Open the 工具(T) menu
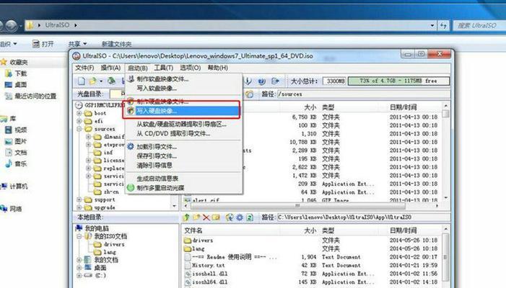 tap(163, 68)
